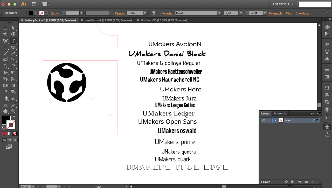The width and height of the screenshot is (332, 188).
Task: Open the Transform panel link
Action: click(302, 13)
